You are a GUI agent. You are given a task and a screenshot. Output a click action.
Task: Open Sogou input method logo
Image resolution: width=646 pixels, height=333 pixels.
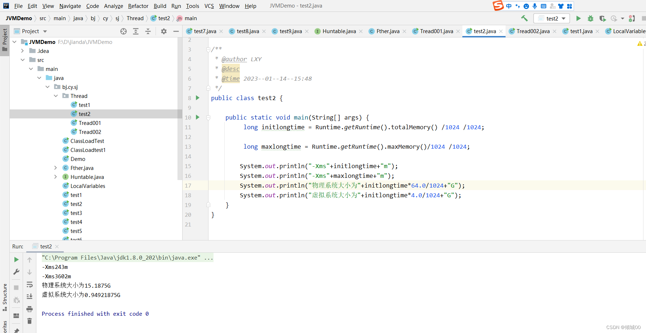(x=498, y=6)
